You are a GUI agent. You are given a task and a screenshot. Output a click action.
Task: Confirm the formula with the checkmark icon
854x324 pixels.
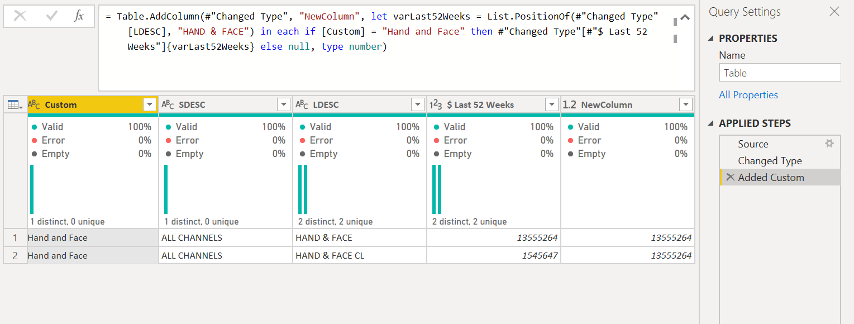52,16
